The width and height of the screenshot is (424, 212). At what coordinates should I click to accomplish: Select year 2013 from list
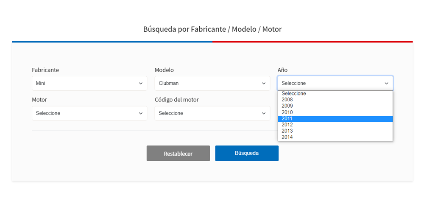[x=335, y=131]
